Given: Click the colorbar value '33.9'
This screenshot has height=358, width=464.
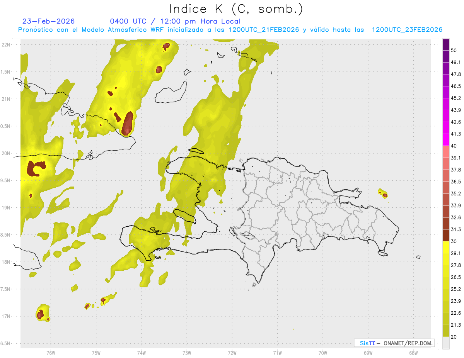Looking at the screenshot, I should pyautogui.click(x=456, y=205).
